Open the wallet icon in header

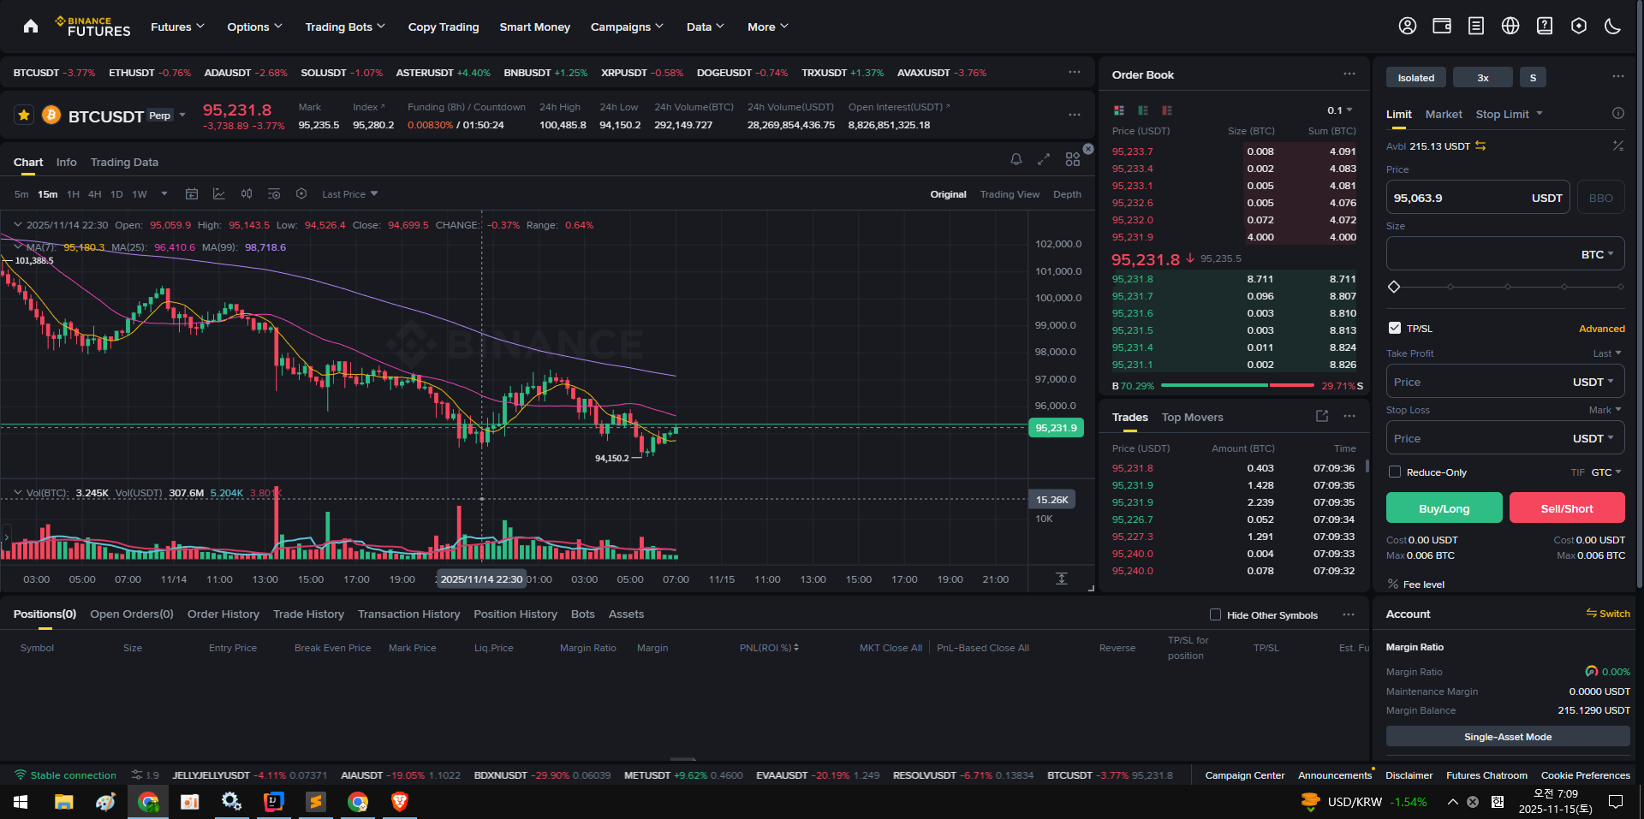click(x=1442, y=27)
